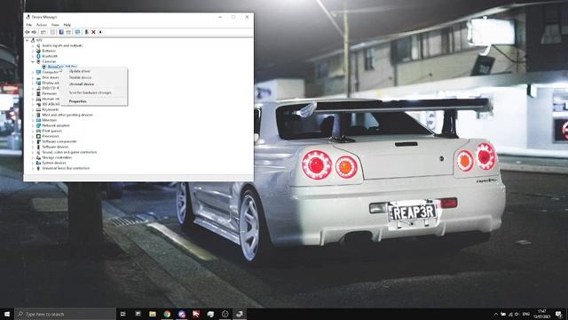Click the blue Help icon in toolbar

61,32
